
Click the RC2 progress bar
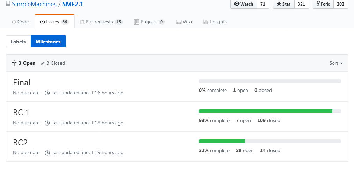(x=270, y=141)
